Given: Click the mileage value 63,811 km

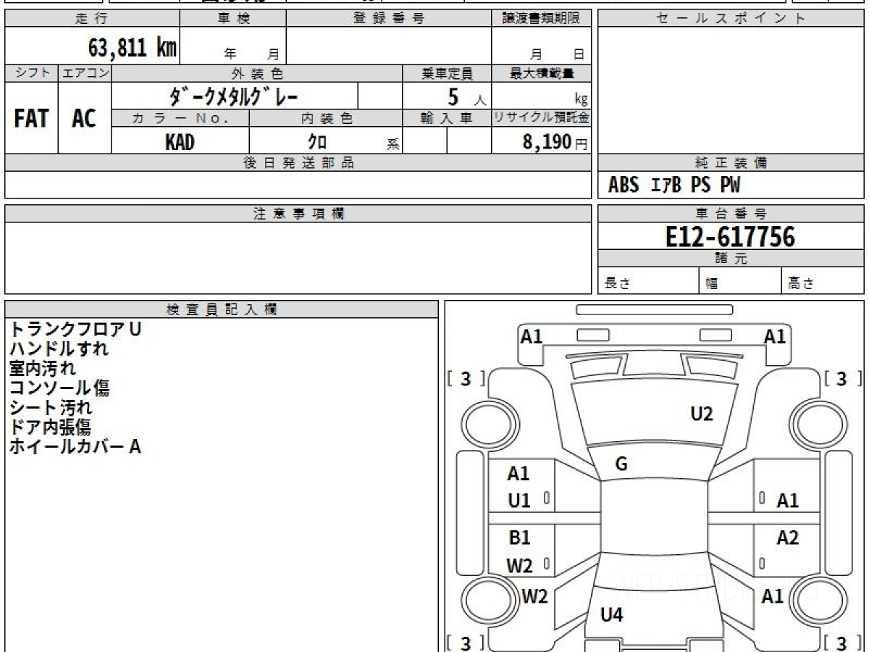Looking at the screenshot, I should [x=132, y=48].
